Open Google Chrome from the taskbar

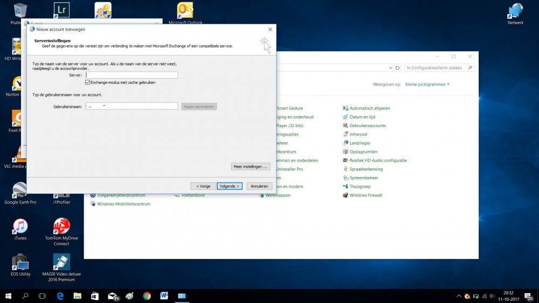point(147,296)
